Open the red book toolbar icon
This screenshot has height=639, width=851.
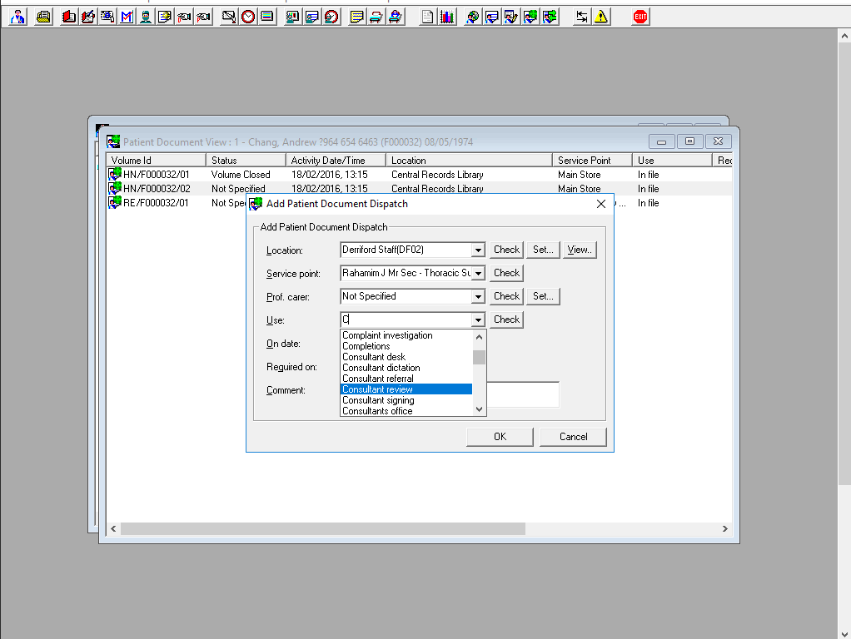[69, 17]
